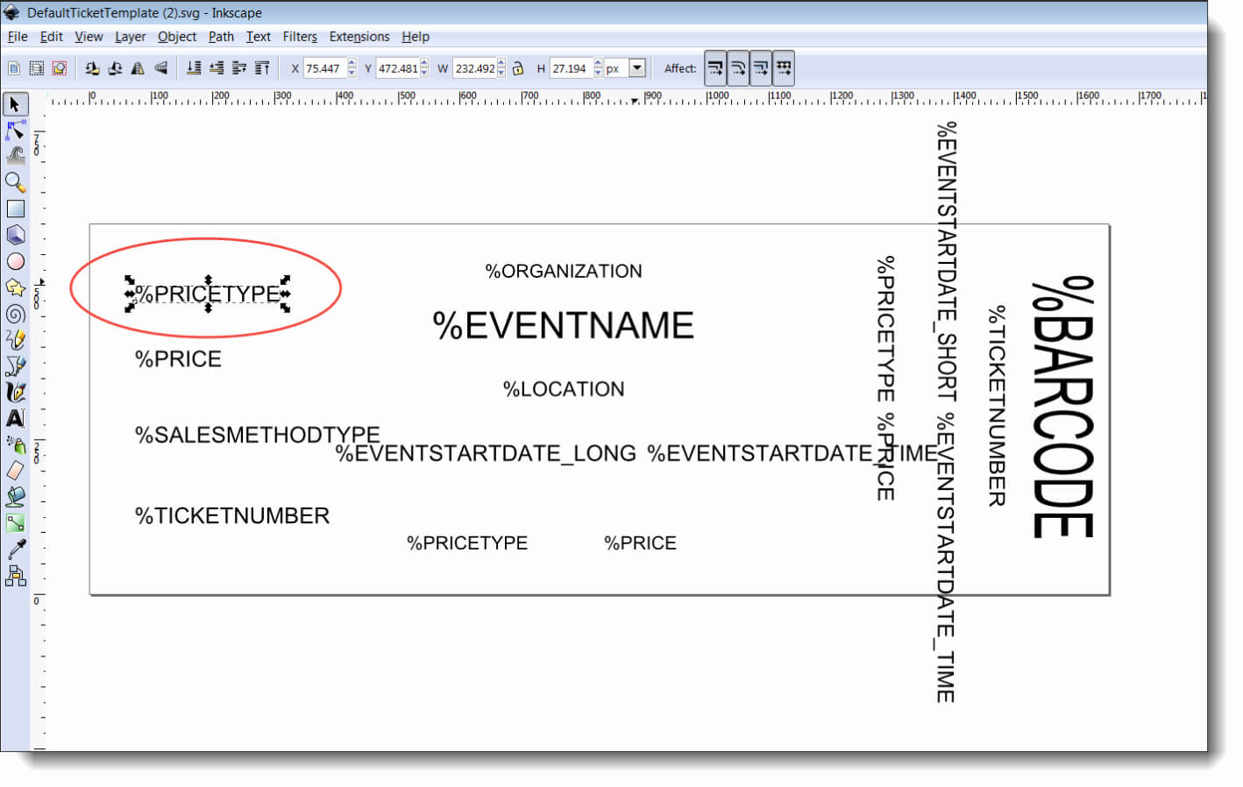Select the Gradient tool
The image size is (1243, 787).
pos(15,523)
